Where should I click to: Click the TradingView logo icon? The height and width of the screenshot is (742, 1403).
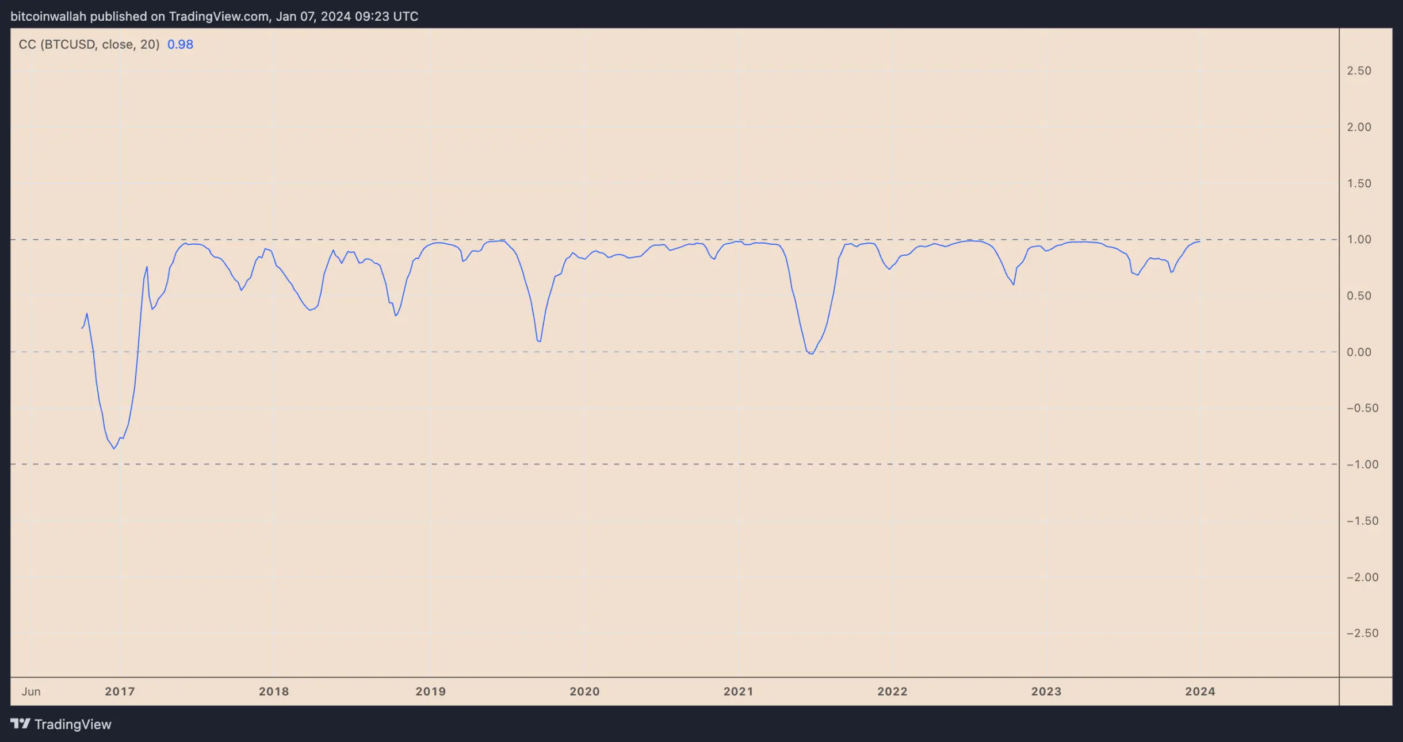coord(20,724)
